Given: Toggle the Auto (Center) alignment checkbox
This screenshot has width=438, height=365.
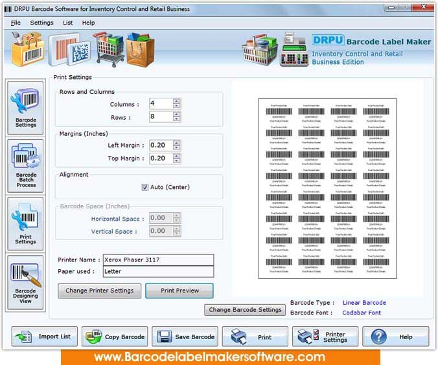Looking at the screenshot, I should (144, 187).
